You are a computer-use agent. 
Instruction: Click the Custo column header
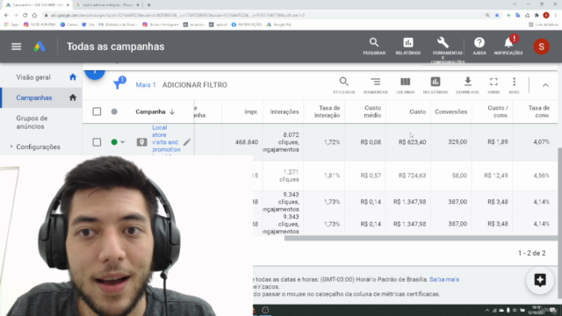(418, 111)
